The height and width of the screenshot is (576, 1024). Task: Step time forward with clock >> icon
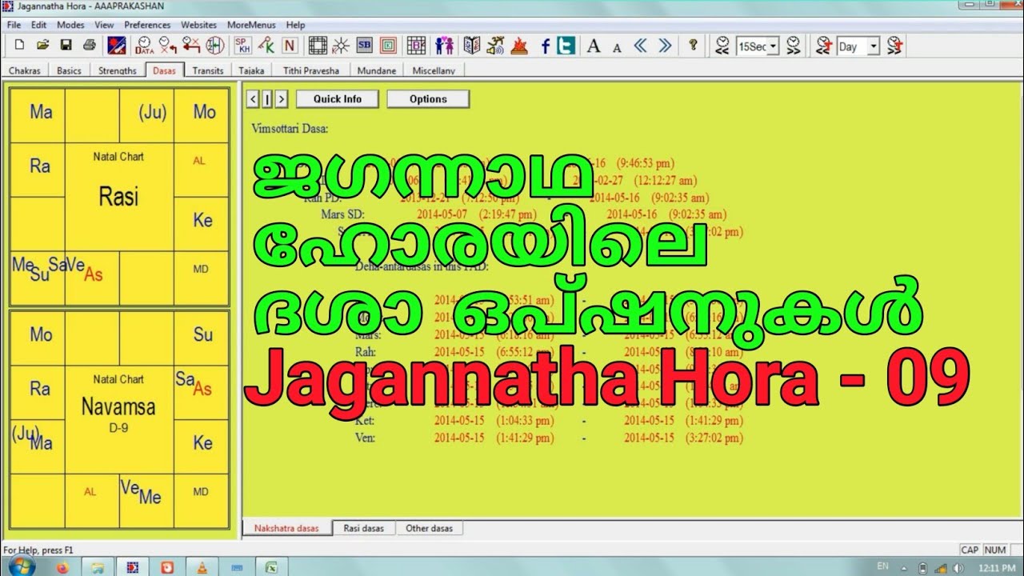click(794, 46)
